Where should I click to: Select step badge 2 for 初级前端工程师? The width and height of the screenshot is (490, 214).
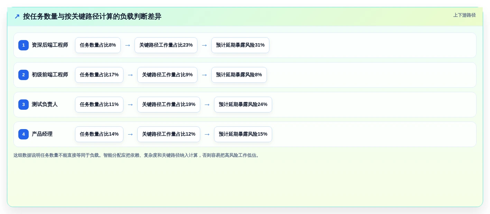coord(24,75)
